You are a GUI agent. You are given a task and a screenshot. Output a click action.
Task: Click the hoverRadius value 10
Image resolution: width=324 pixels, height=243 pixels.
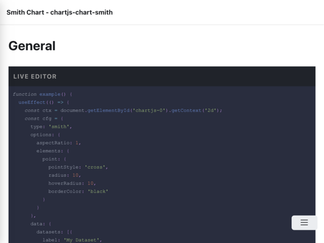[x=91, y=183]
